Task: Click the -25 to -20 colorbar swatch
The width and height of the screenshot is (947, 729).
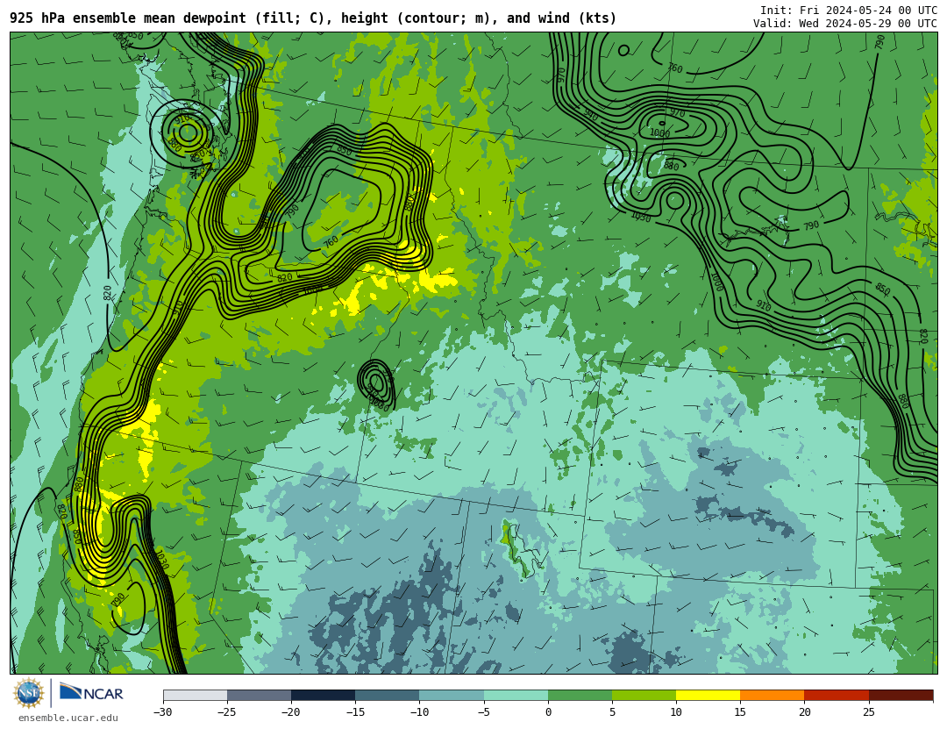Action: point(259,695)
